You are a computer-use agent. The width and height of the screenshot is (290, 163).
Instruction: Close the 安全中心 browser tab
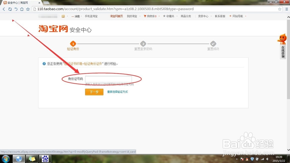(x=39, y=3)
